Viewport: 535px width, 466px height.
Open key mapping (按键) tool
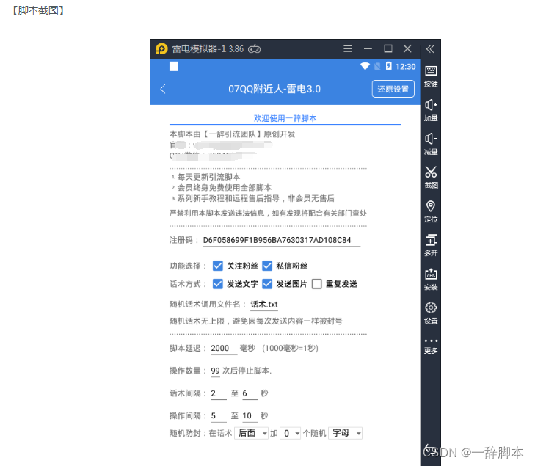431,76
